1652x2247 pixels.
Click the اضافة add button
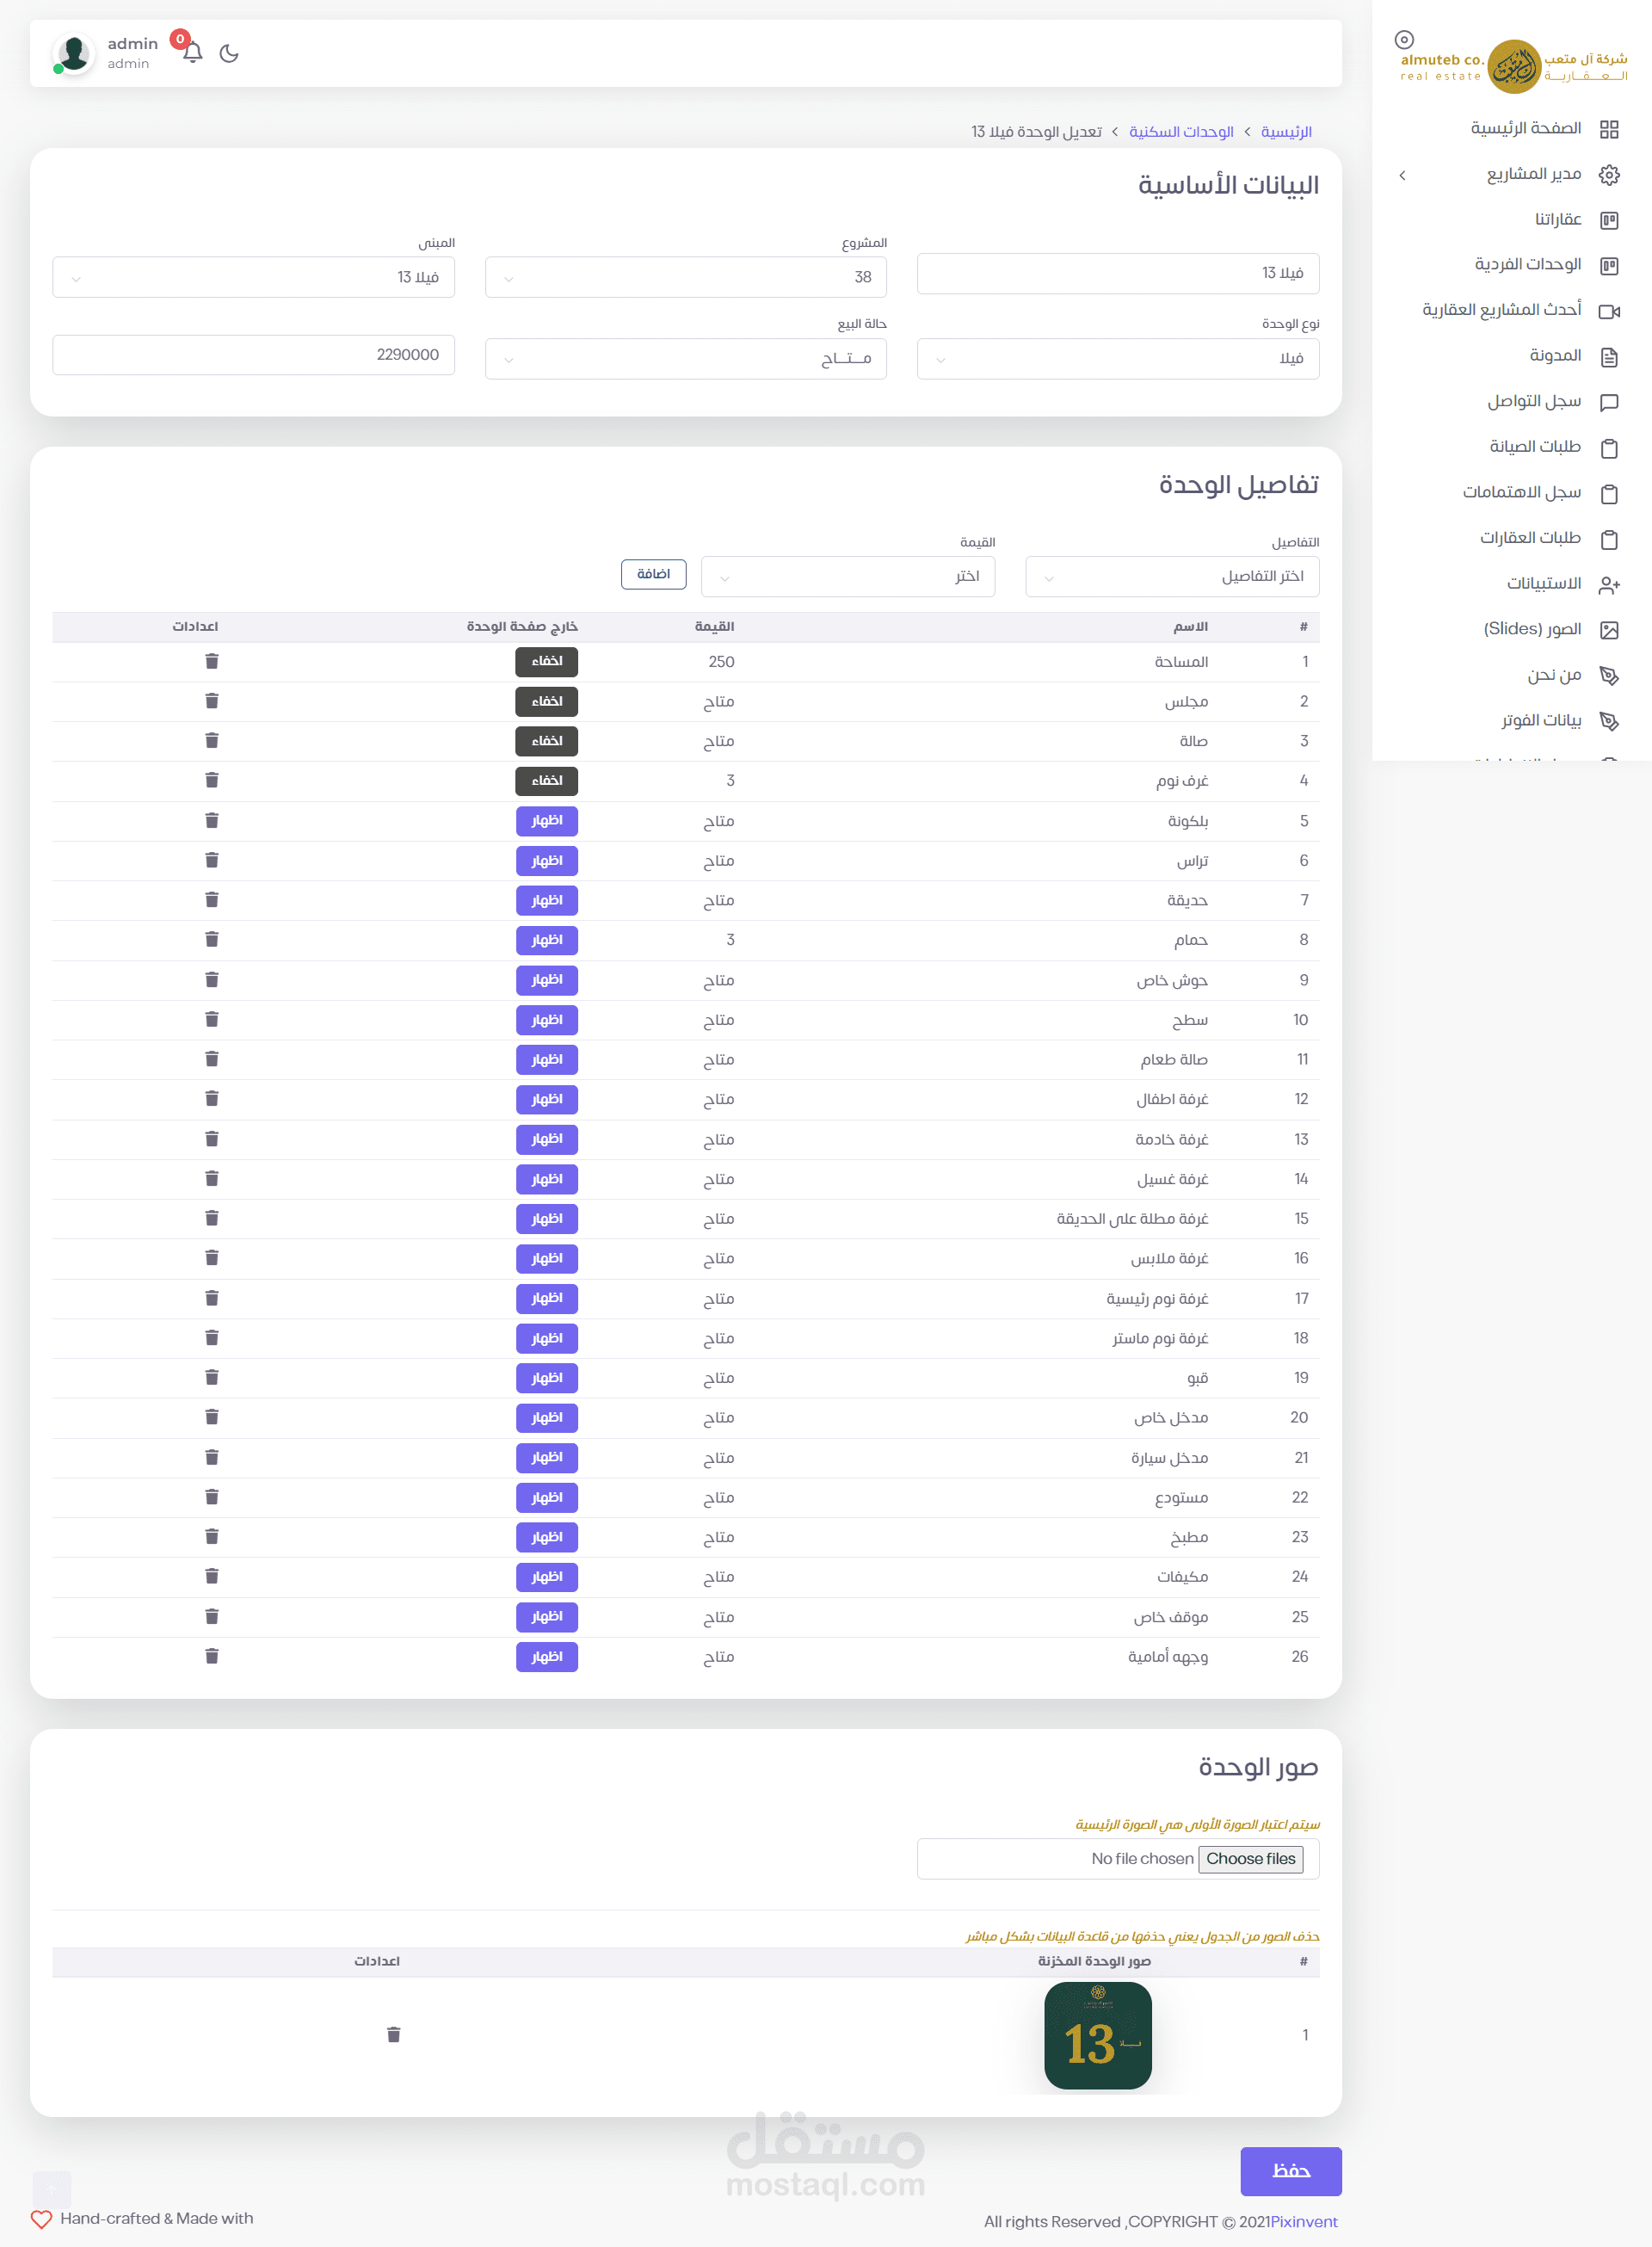[653, 574]
